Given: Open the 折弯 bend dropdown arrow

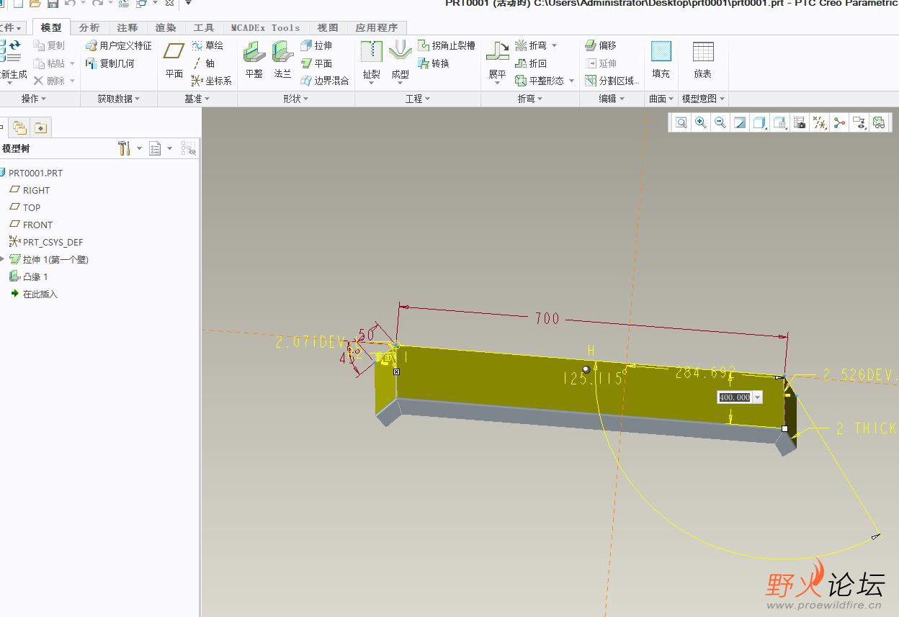Looking at the screenshot, I should coord(554,45).
